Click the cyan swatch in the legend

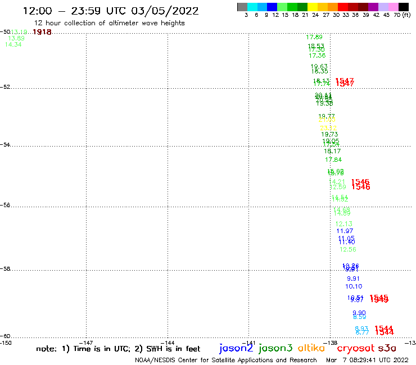(252, 7)
